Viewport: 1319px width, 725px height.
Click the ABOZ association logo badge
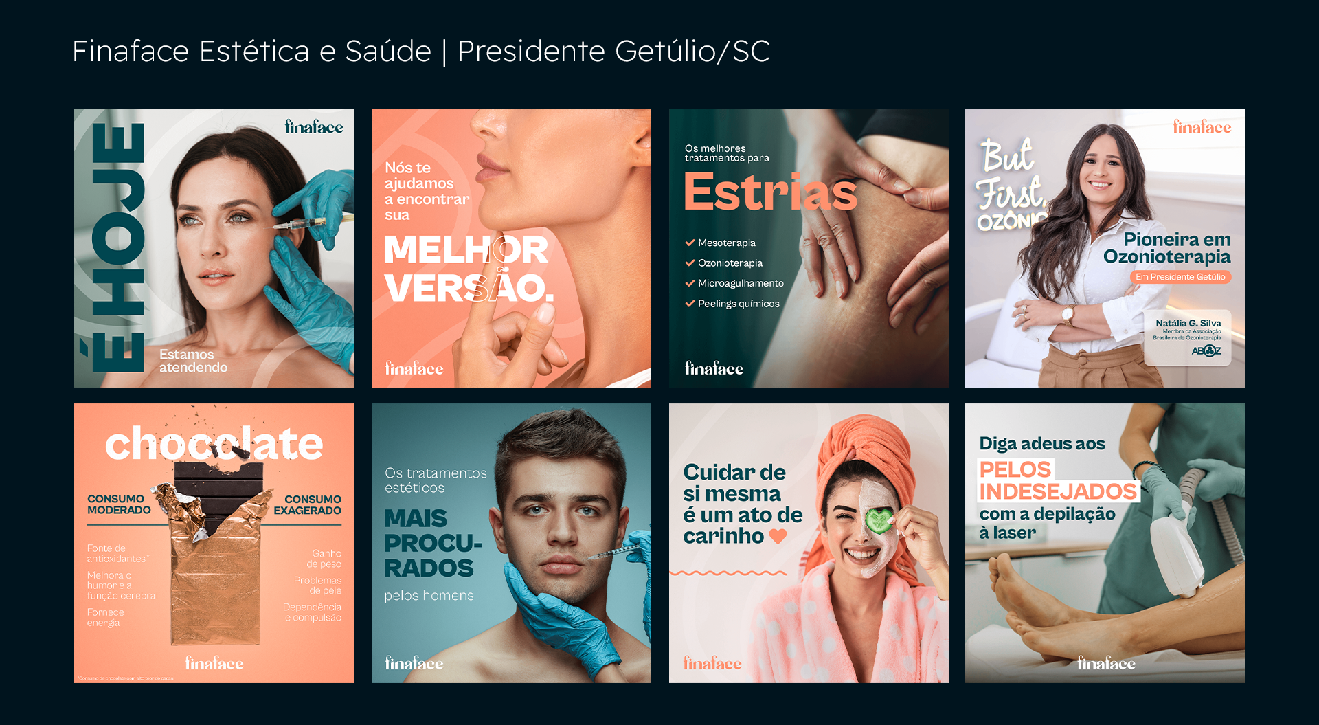click(x=1206, y=351)
